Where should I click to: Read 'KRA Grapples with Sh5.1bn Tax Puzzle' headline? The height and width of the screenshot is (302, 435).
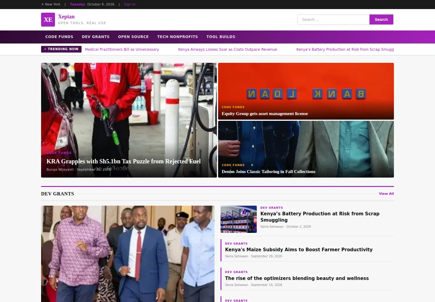pos(124,161)
